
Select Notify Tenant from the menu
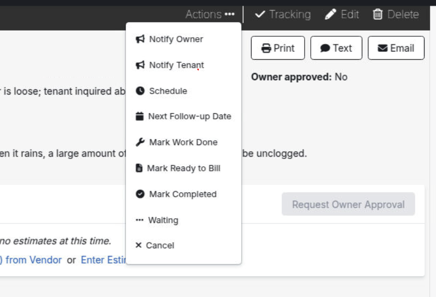(184, 65)
